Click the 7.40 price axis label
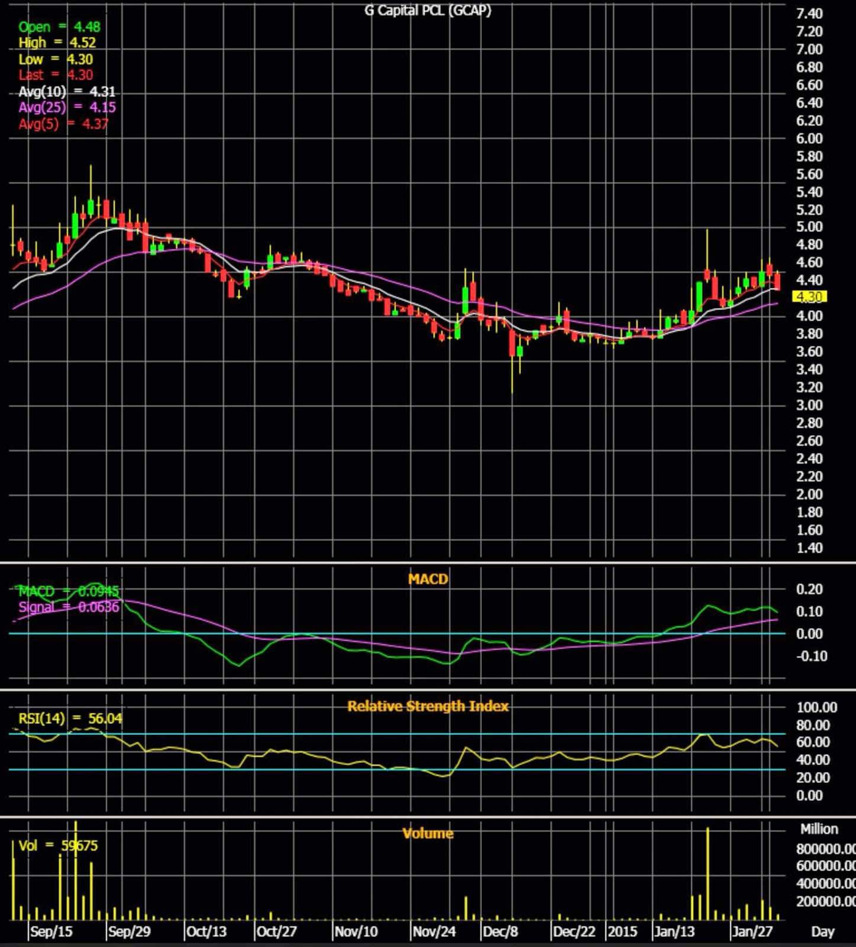Viewport: 856px width, 947px height. [810, 14]
